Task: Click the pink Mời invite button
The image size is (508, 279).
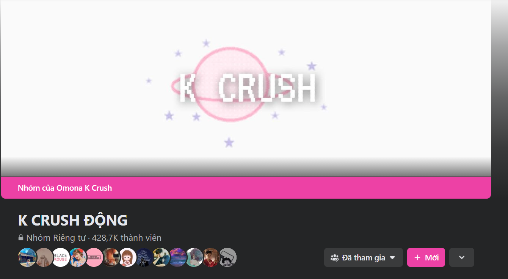Action: [x=426, y=257]
